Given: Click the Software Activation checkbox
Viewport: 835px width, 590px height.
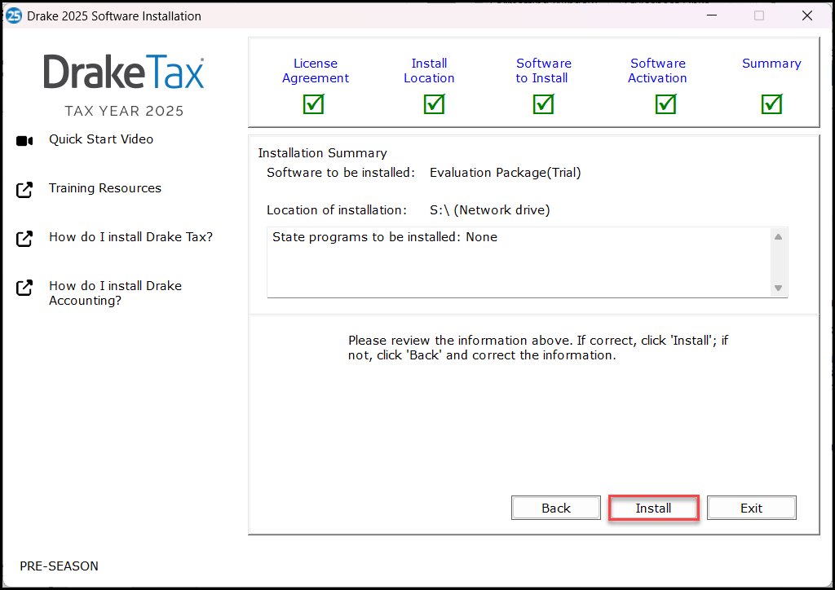Looking at the screenshot, I should 665,104.
